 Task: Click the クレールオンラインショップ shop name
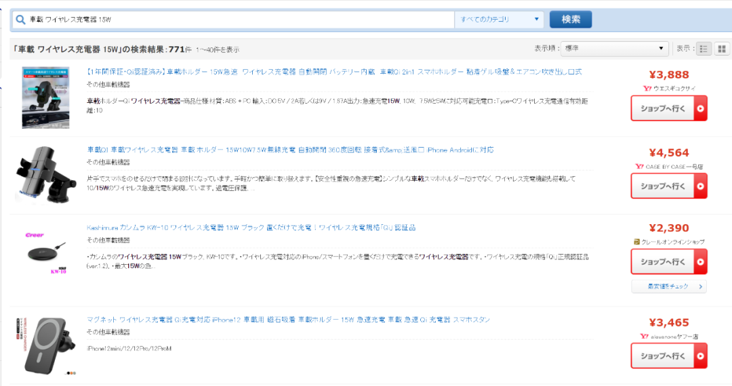[673, 242]
